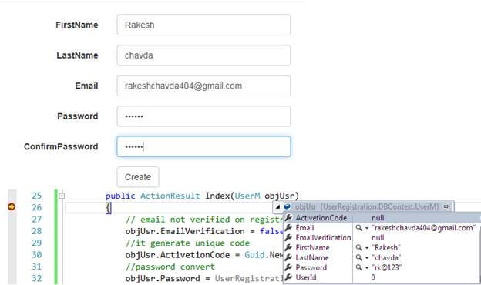Collapse the objUsr datatip expander arrow
The height and width of the screenshot is (285, 481).
278,207
